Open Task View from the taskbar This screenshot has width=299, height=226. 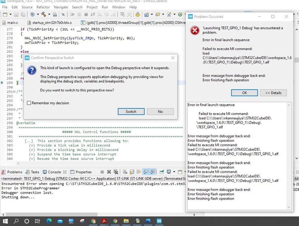(x=37, y=221)
